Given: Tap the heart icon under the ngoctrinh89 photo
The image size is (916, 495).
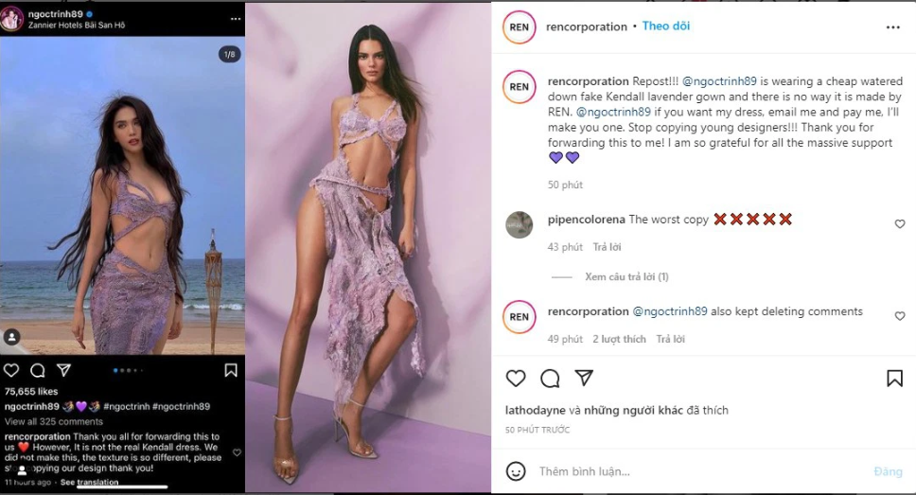Looking at the screenshot, I should (11, 370).
